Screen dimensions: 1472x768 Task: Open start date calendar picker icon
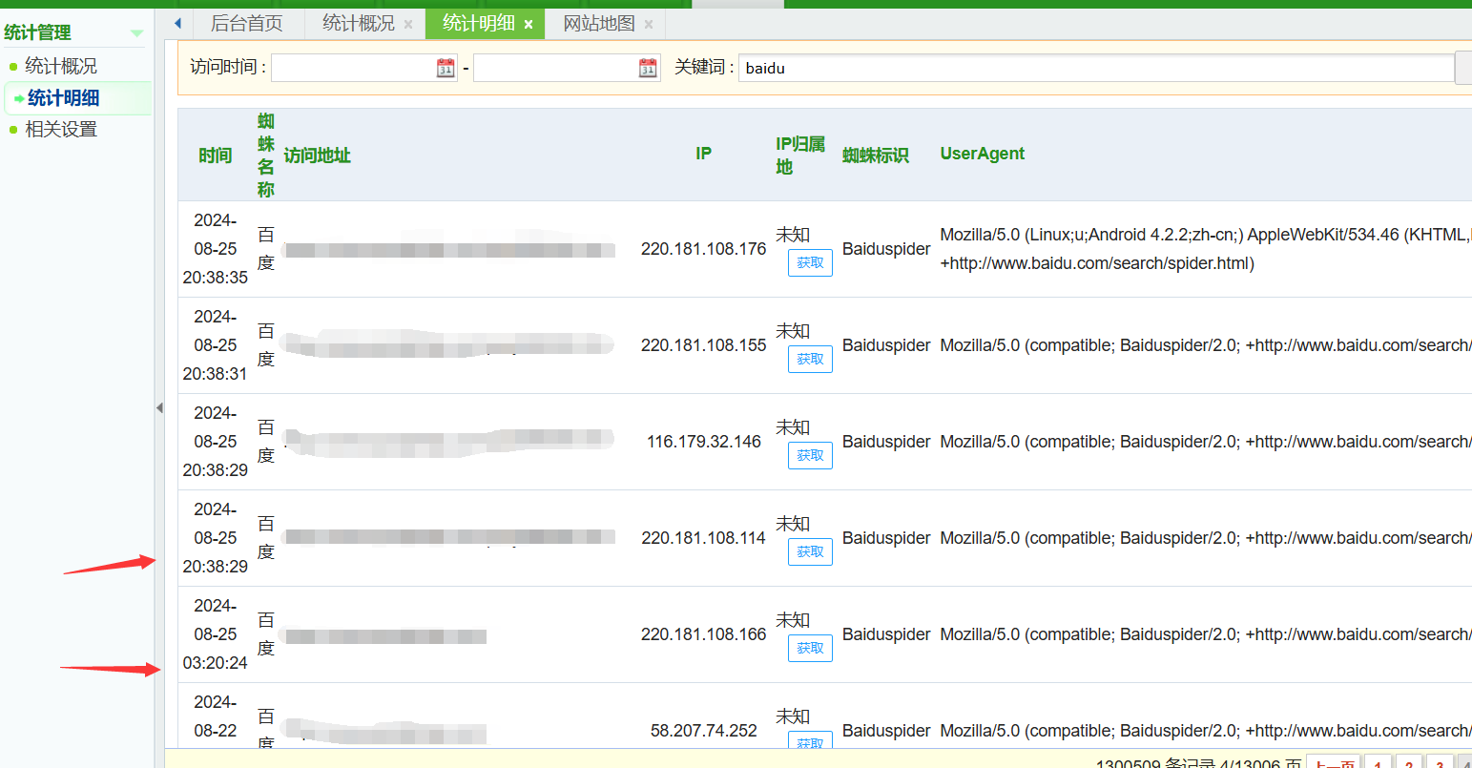pyautogui.click(x=446, y=68)
